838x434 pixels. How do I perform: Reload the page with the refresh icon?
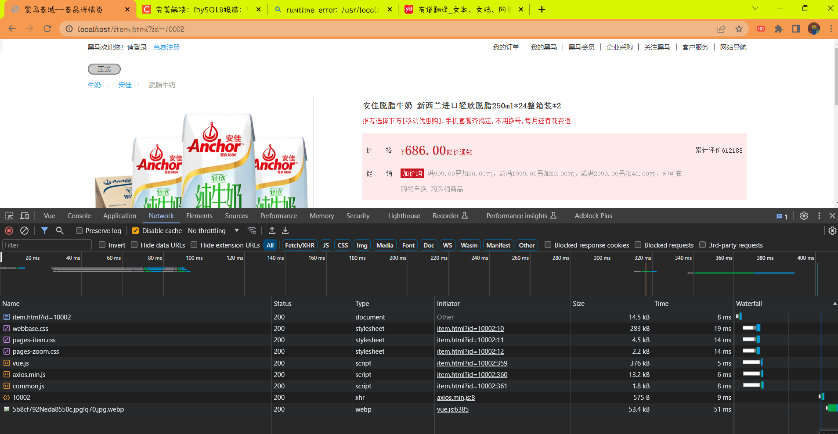click(47, 29)
